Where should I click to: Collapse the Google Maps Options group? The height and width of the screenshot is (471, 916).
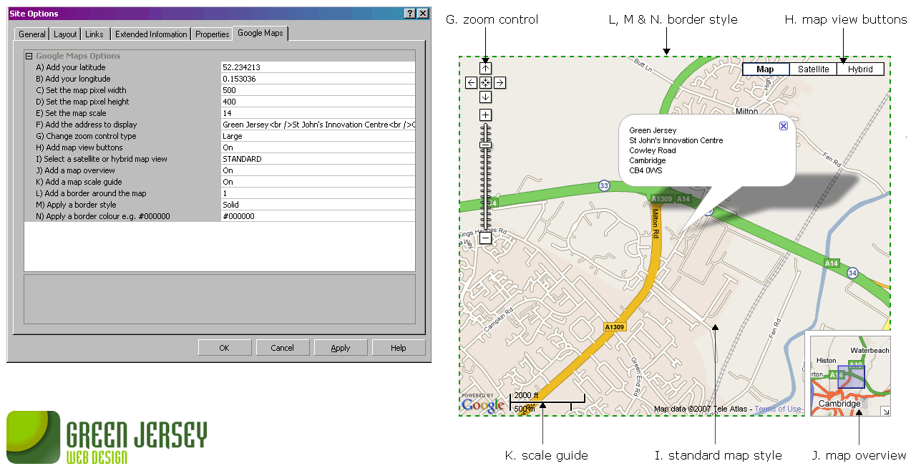pos(29,56)
